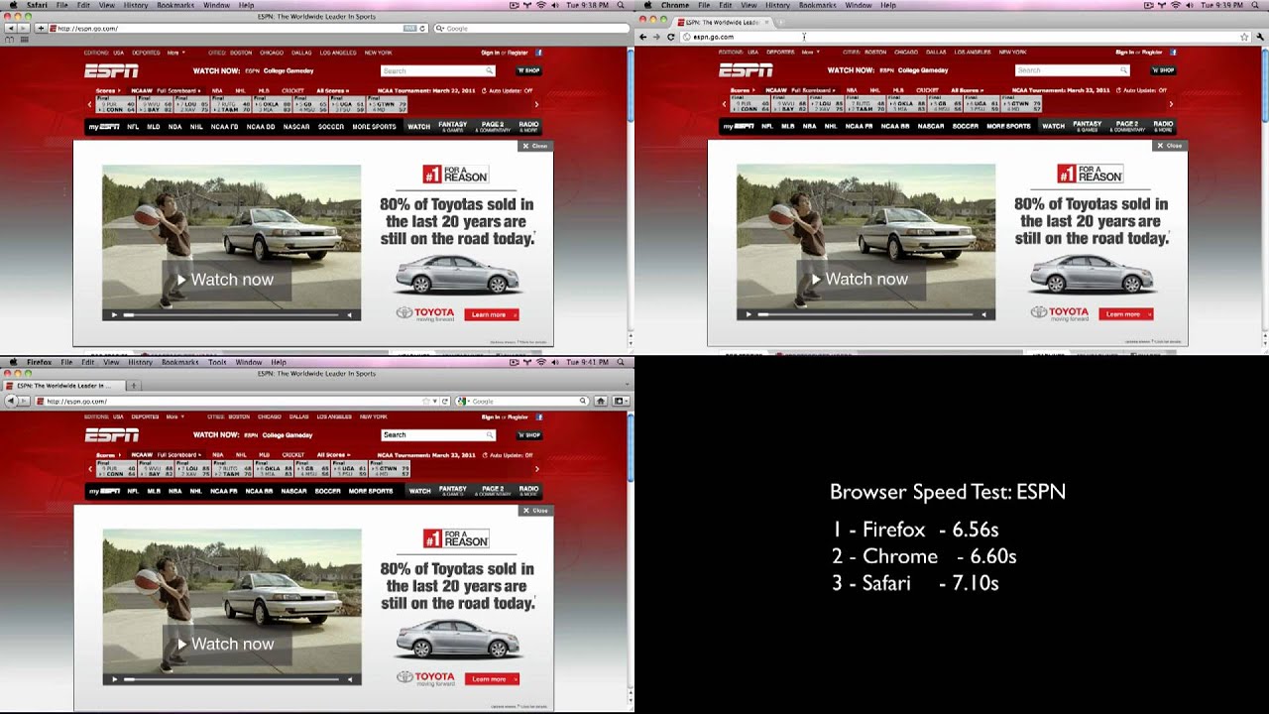Open the Tools menu in Firefox
The width and height of the screenshot is (1269, 714).
217,362
